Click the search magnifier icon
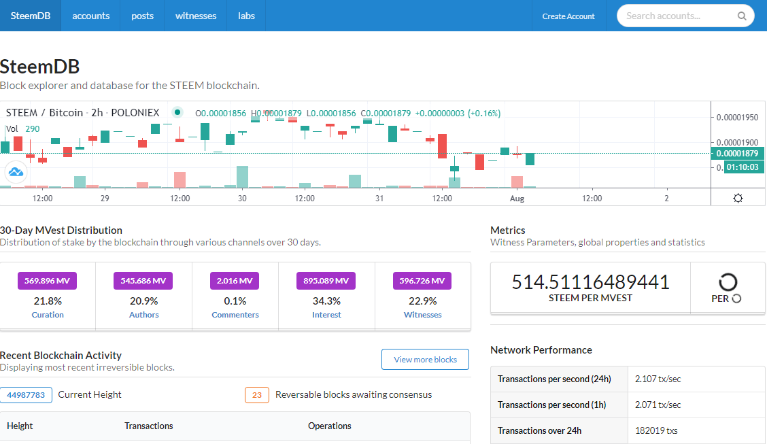 742,16
